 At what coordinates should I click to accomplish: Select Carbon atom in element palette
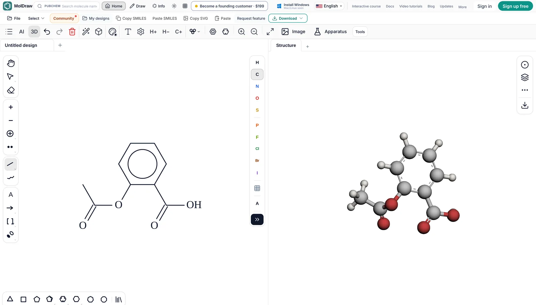(257, 74)
